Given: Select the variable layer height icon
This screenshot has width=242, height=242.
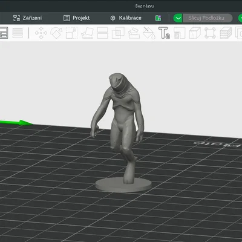Looking at the screenshot, I should pyautogui.click(x=18, y=33).
